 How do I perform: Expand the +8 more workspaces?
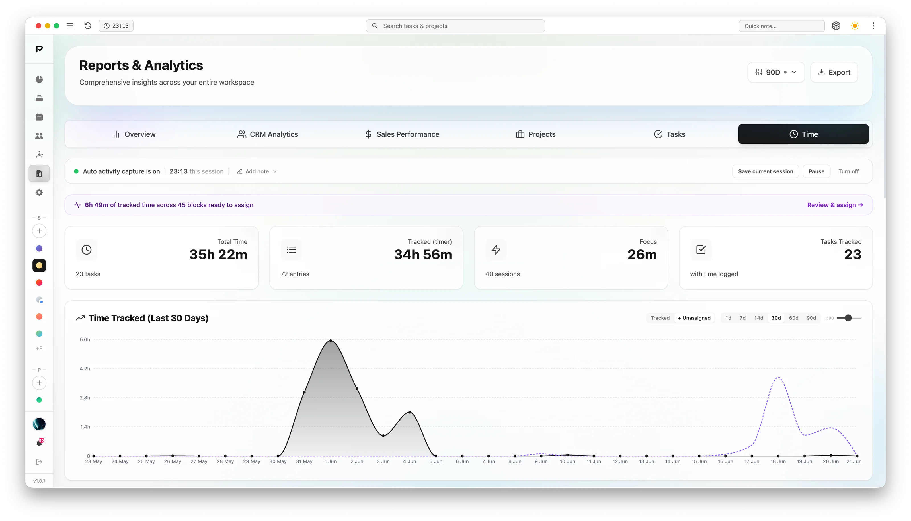(39, 348)
